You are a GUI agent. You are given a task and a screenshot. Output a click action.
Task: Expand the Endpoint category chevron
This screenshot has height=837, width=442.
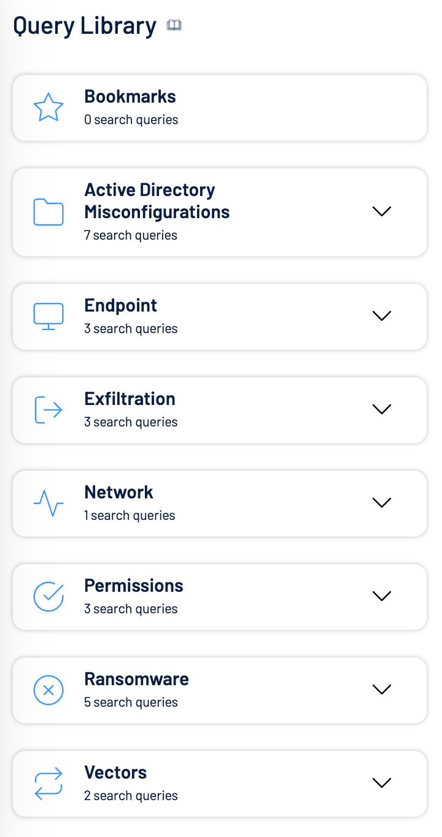[x=382, y=316]
